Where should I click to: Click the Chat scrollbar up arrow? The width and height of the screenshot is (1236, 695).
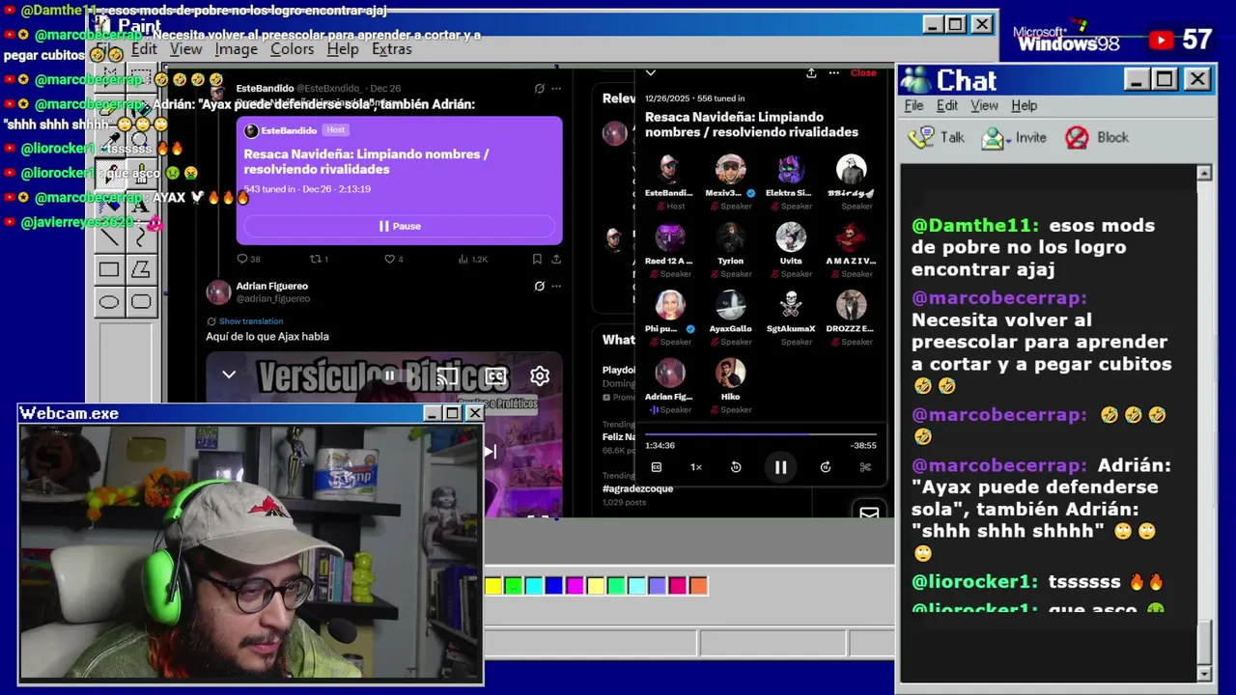(x=1203, y=173)
